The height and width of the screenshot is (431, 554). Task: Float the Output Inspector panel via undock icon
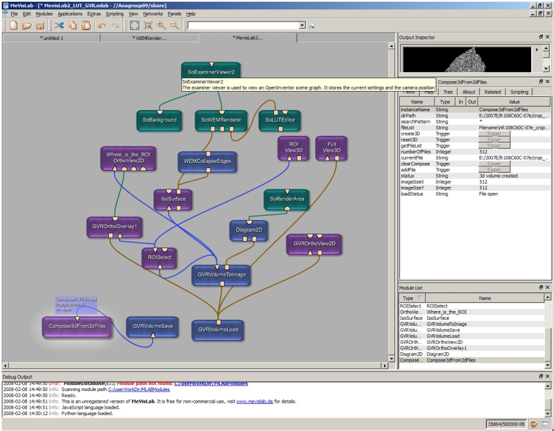pyautogui.click(x=541, y=37)
